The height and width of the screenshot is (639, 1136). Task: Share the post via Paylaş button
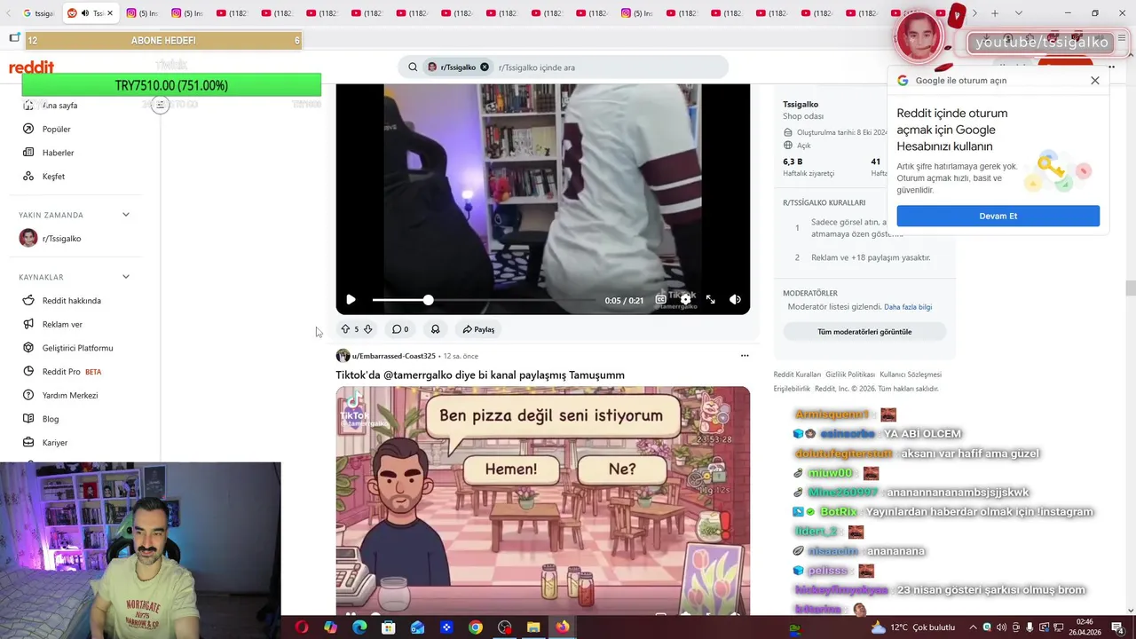[x=478, y=329]
